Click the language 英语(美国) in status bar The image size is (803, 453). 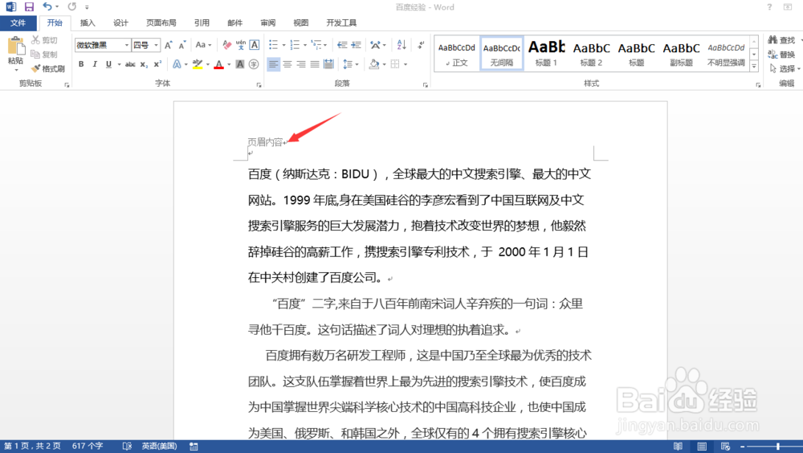tap(159, 447)
